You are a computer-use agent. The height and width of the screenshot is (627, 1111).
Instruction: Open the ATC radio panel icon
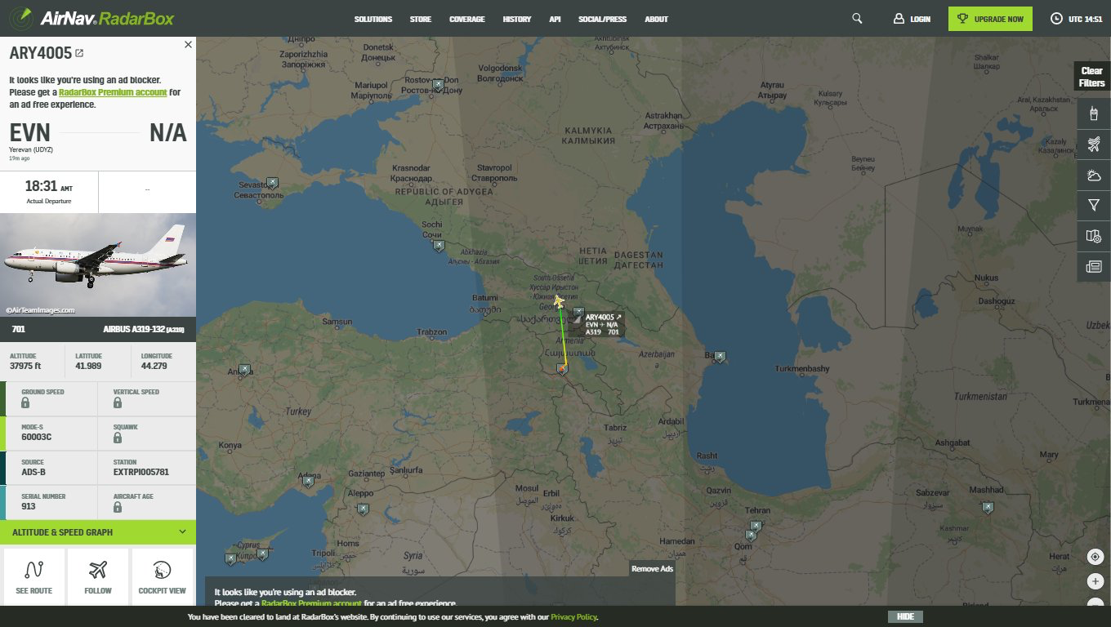[1094, 114]
